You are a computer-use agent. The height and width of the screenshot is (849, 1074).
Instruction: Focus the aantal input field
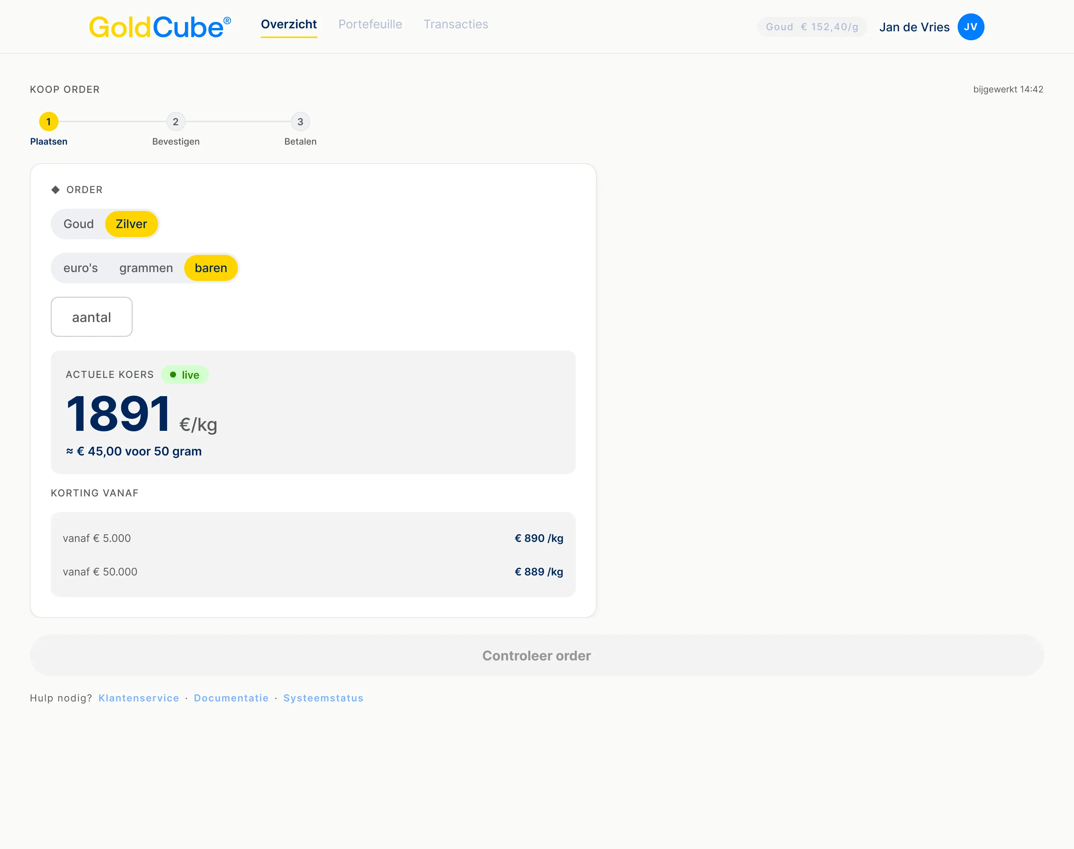click(91, 317)
